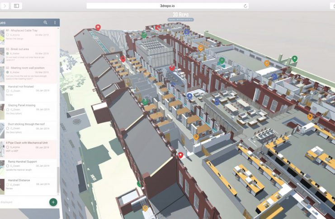Open the issues panel three-dot menu
335x219 pixels.
[55, 23]
